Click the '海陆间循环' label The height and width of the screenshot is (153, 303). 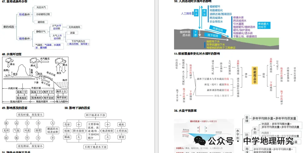42,101
